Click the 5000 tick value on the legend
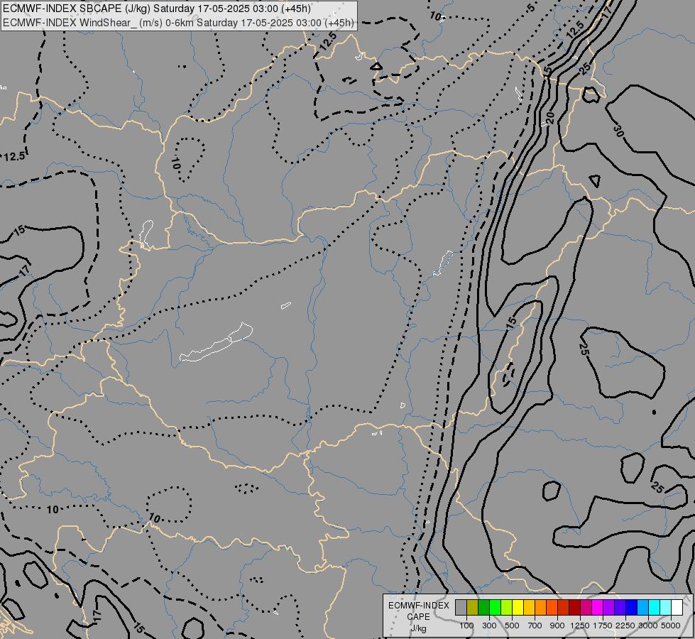This screenshot has height=639, width=695. pos(671,626)
